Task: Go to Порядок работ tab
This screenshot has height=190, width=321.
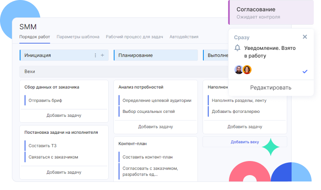Action: point(35,37)
